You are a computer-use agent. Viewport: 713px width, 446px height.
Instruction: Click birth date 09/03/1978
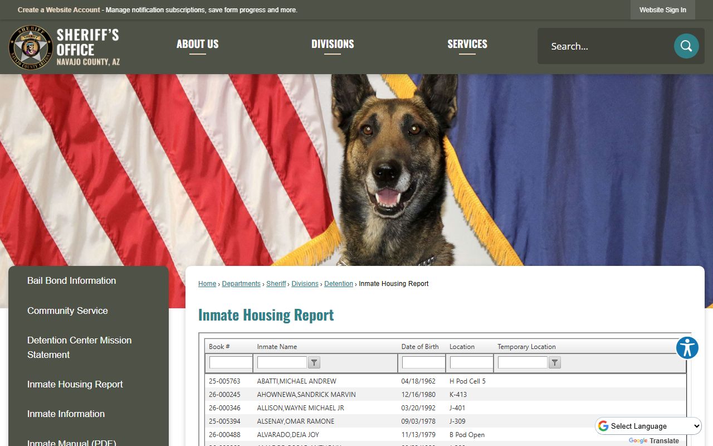[418, 421]
